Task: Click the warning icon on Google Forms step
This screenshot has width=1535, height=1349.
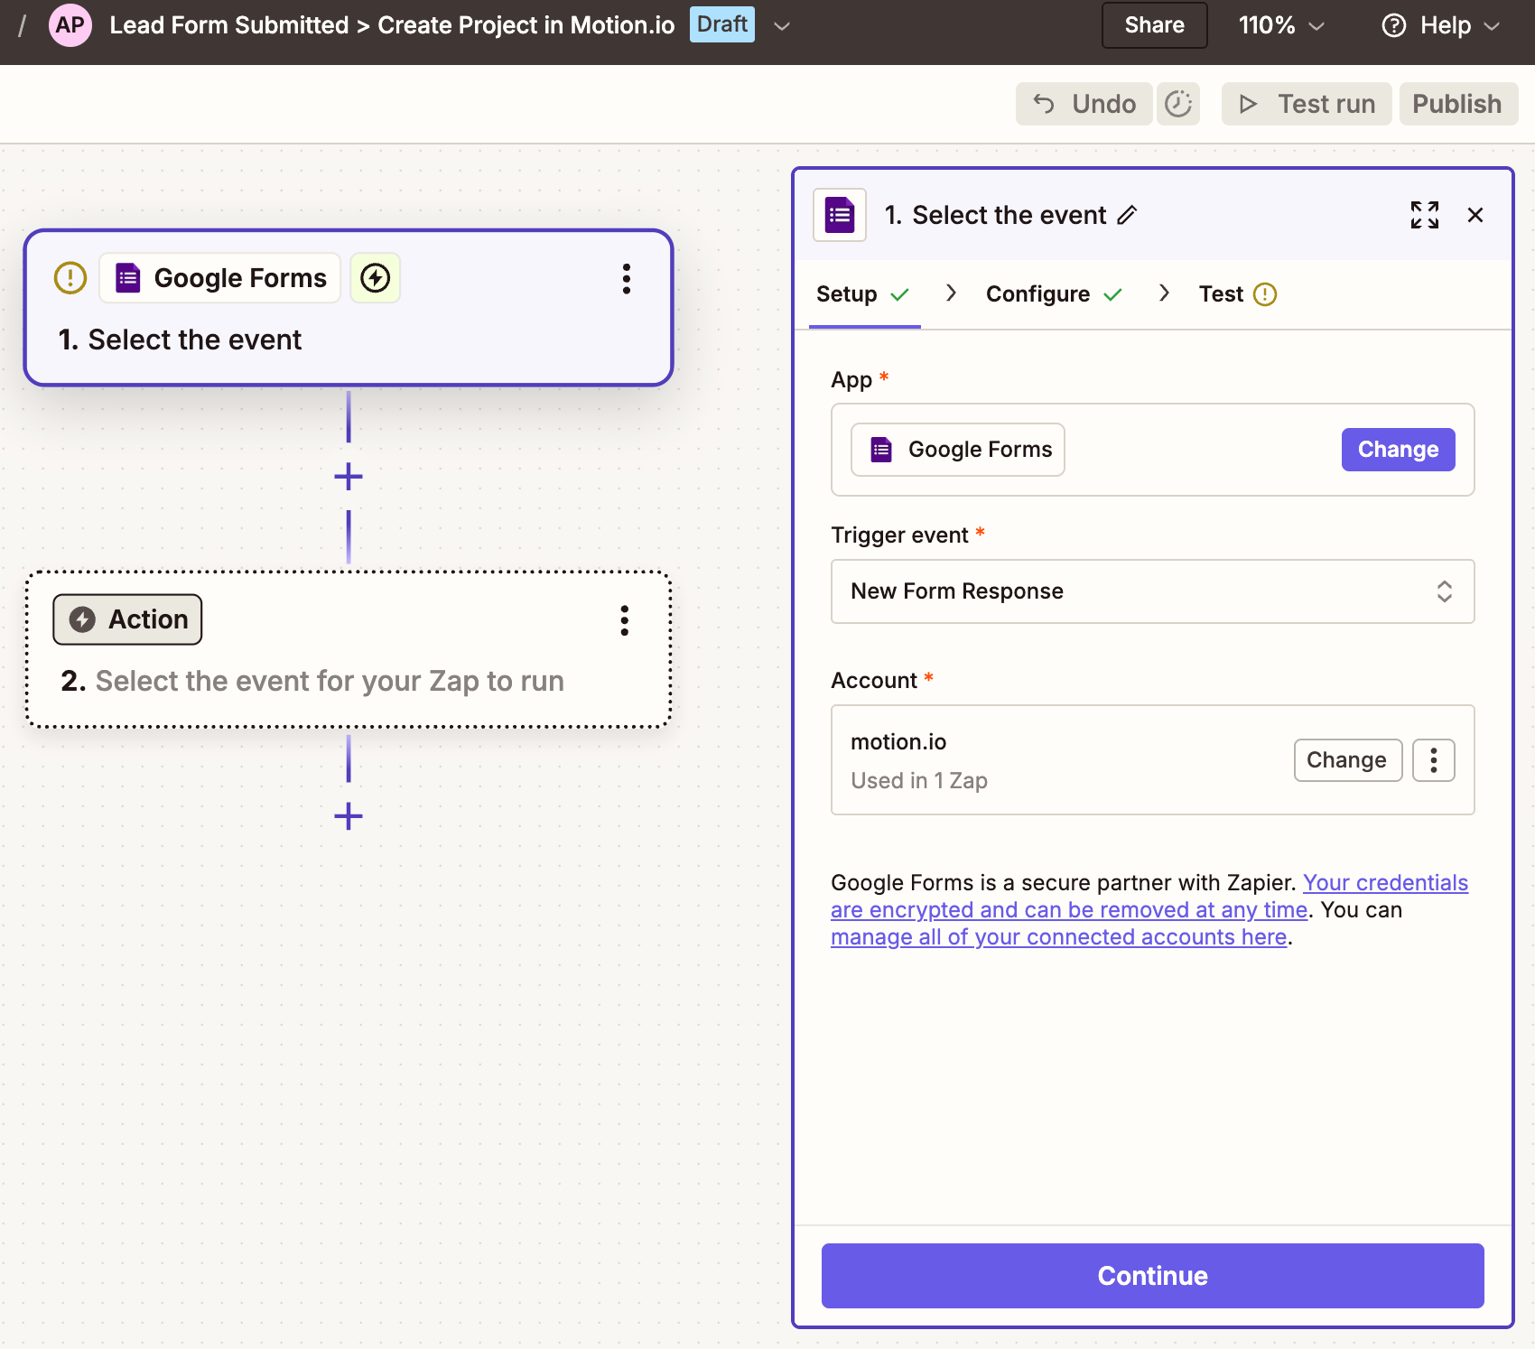Action: tap(70, 278)
